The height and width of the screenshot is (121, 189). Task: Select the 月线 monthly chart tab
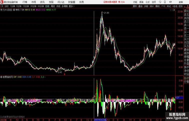pos(58,6)
